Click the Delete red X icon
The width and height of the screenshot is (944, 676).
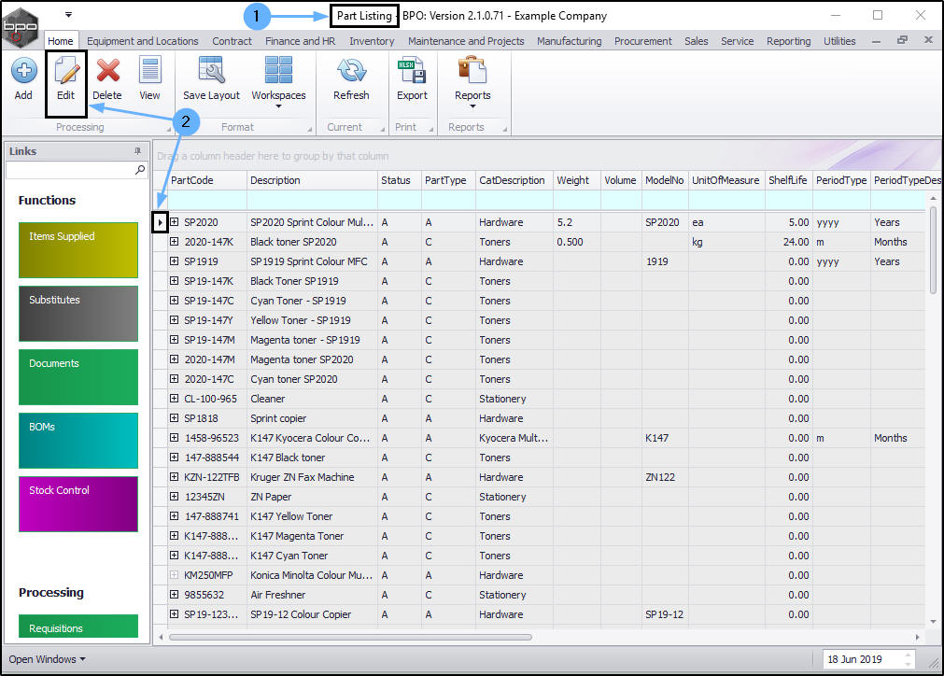click(107, 71)
